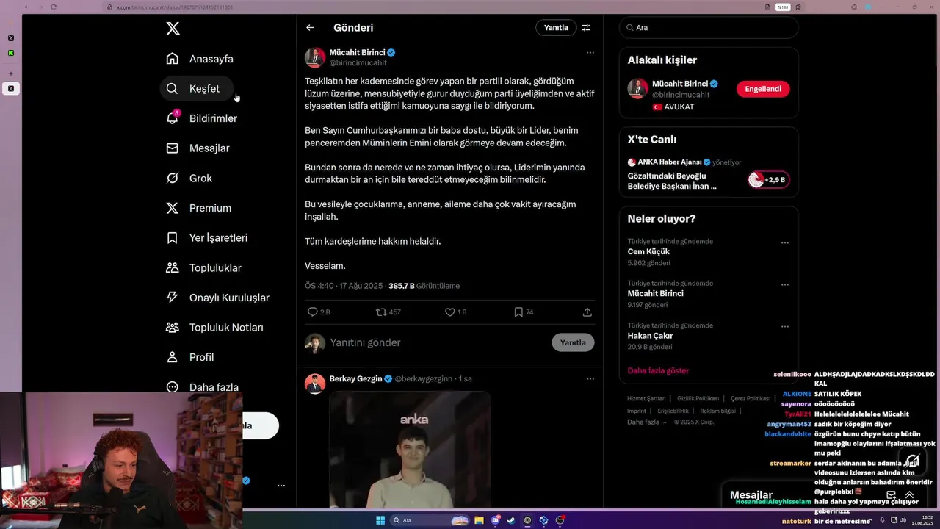Click the X logo in the sidebar
940x529 pixels.
(x=173, y=29)
